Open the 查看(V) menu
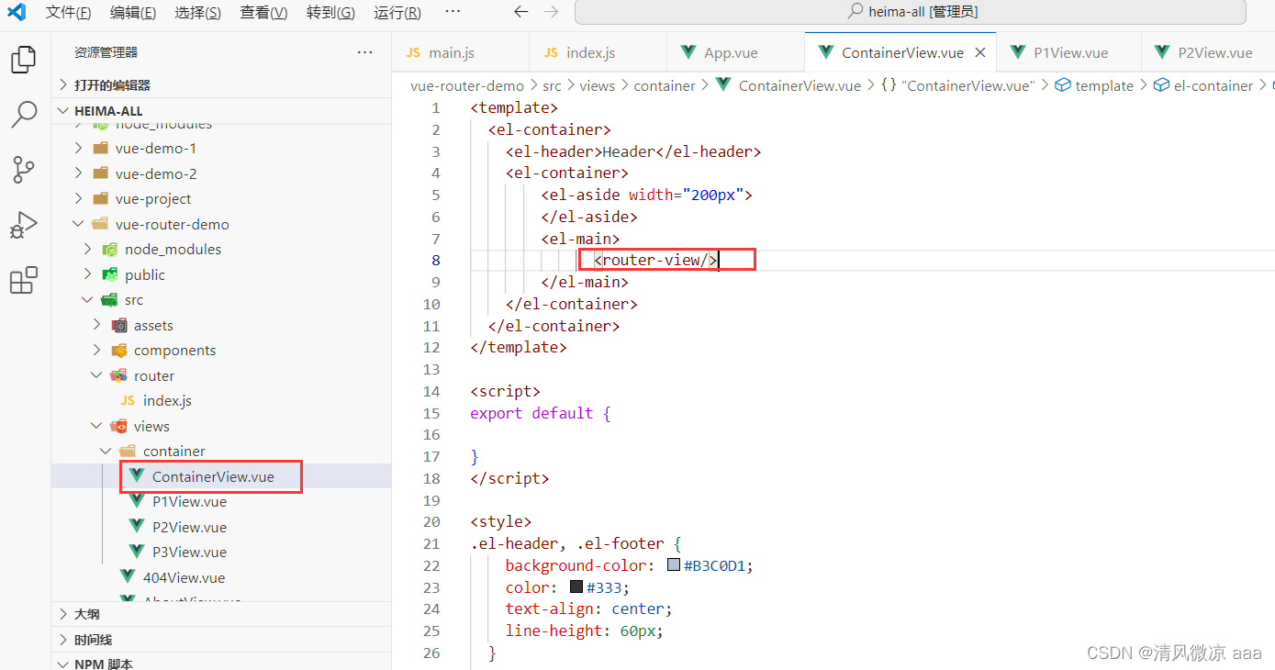Viewport: 1275px width, 670px height. pos(263,13)
